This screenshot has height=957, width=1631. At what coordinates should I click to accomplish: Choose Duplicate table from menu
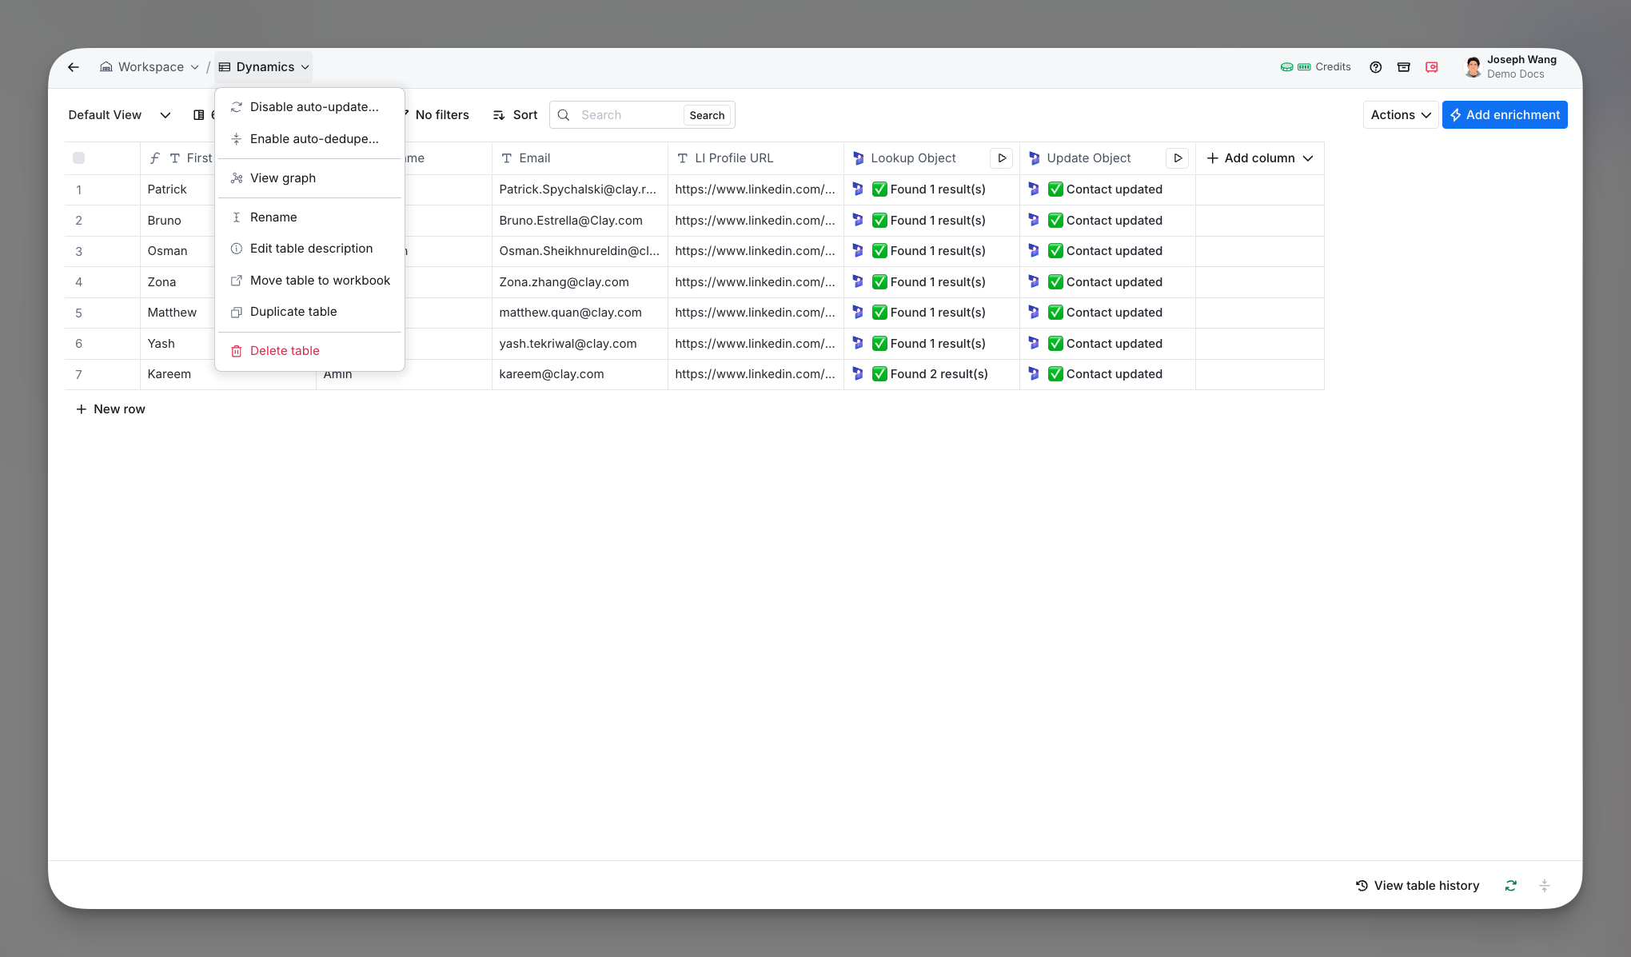(x=293, y=312)
